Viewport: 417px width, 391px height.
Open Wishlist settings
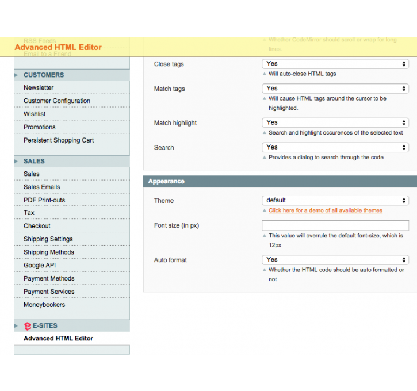coord(35,114)
